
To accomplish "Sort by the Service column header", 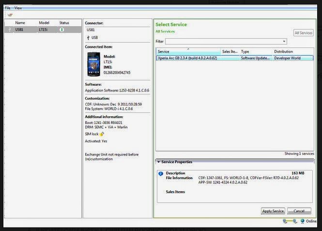I will (x=188, y=51).
